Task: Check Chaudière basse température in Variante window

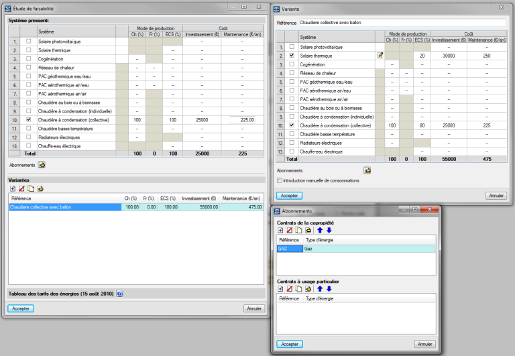Action: click(292, 134)
